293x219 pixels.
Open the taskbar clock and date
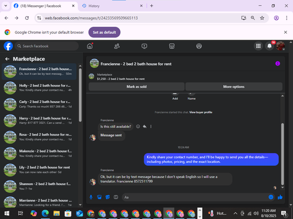268,213
